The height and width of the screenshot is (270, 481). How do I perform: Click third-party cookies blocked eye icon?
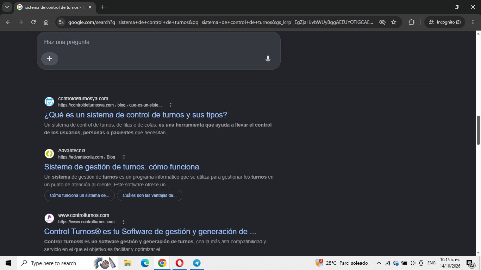pos(382,22)
